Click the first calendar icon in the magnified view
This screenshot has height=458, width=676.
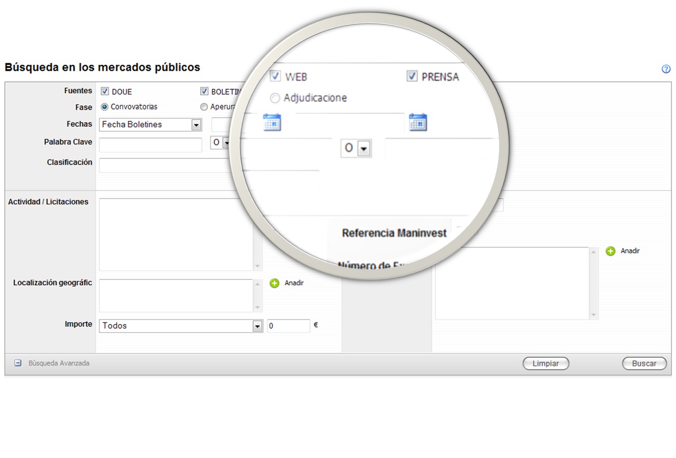coord(272,123)
